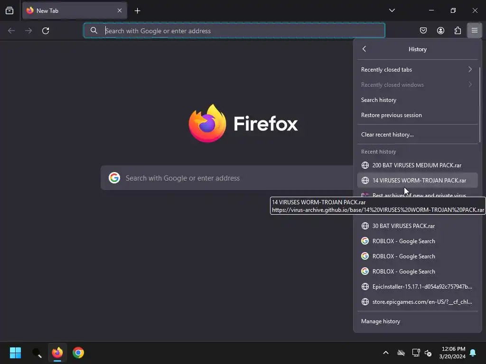Click the history panel scrollbar
This screenshot has height=364, width=486.
480,105
